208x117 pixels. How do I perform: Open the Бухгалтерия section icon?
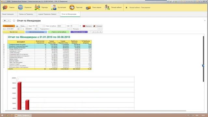coord(54,7)
